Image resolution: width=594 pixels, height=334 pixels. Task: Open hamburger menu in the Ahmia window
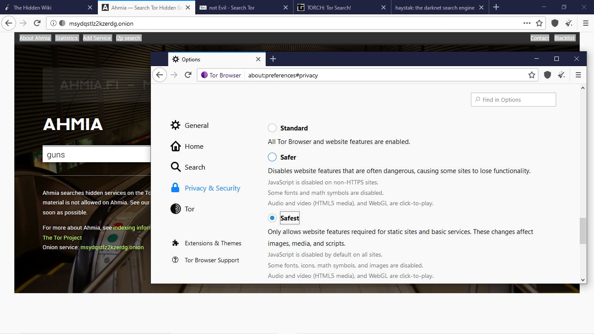click(x=585, y=23)
